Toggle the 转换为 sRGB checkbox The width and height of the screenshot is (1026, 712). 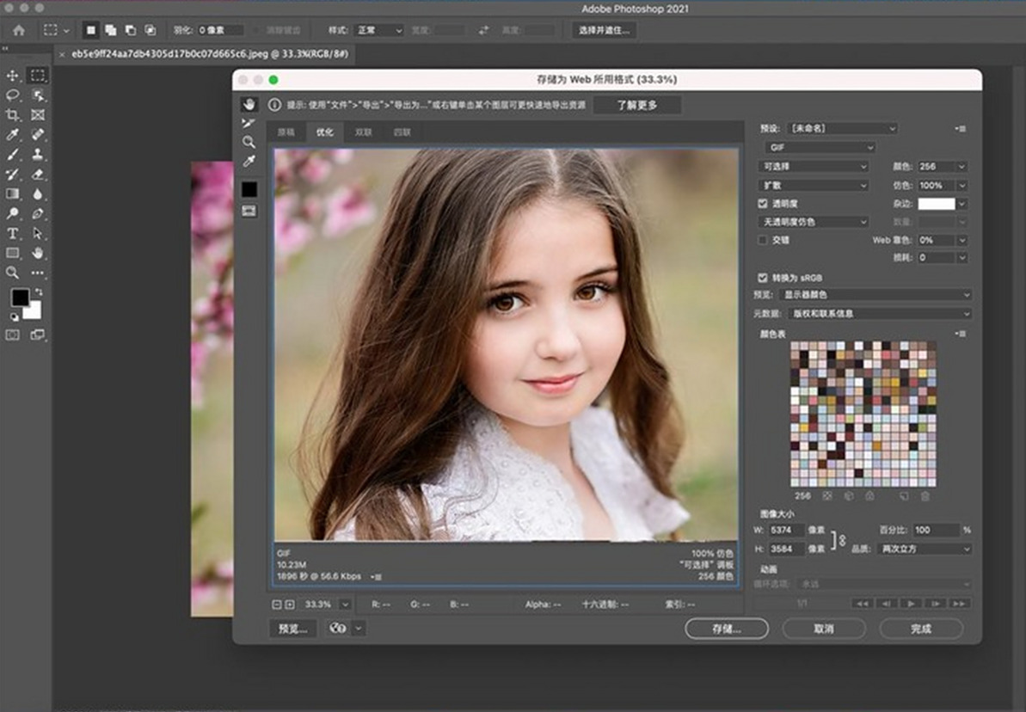pos(762,278)
